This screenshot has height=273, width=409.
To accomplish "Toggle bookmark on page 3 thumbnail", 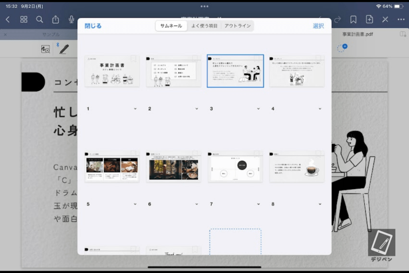I will 257,59.
